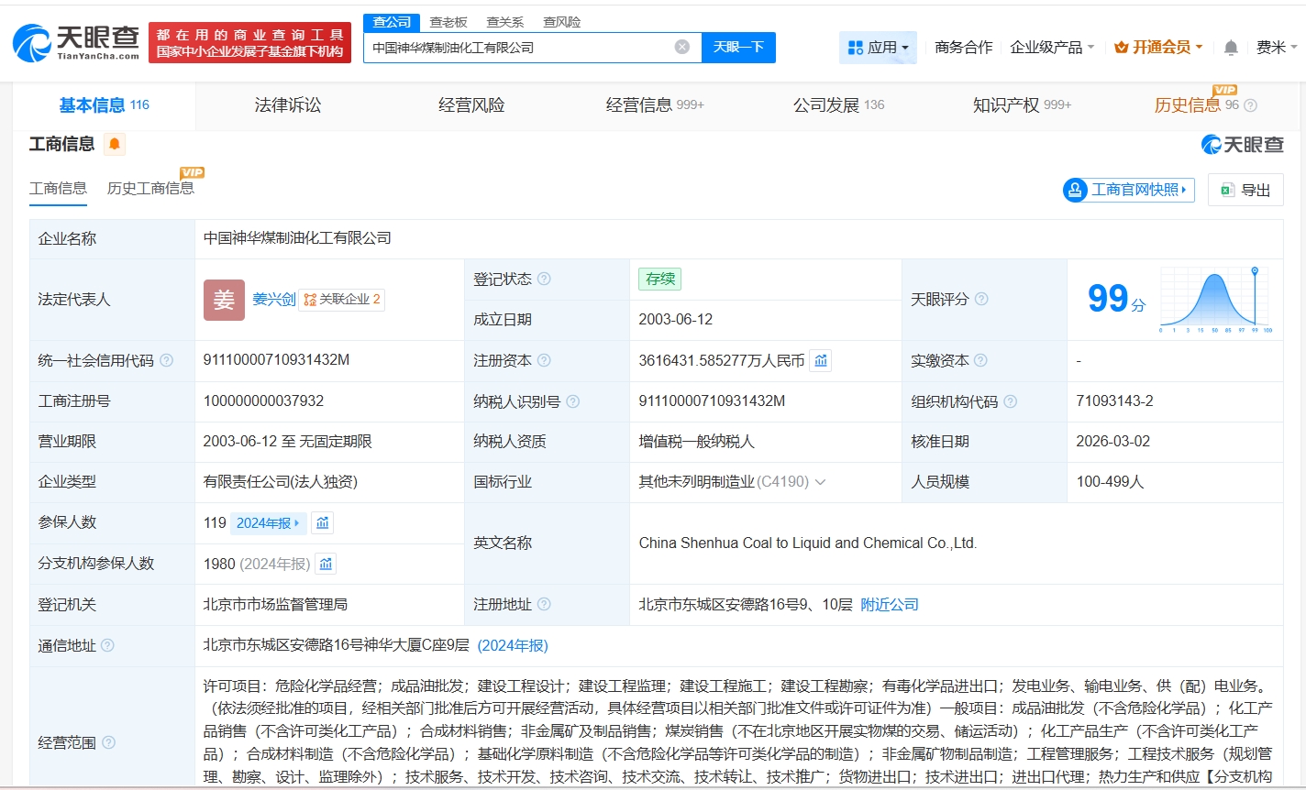1306x790 pixels.
Task: Expand the 企业级产品 dropdown
Action: pyautogui.click(x=1052, y=48)
